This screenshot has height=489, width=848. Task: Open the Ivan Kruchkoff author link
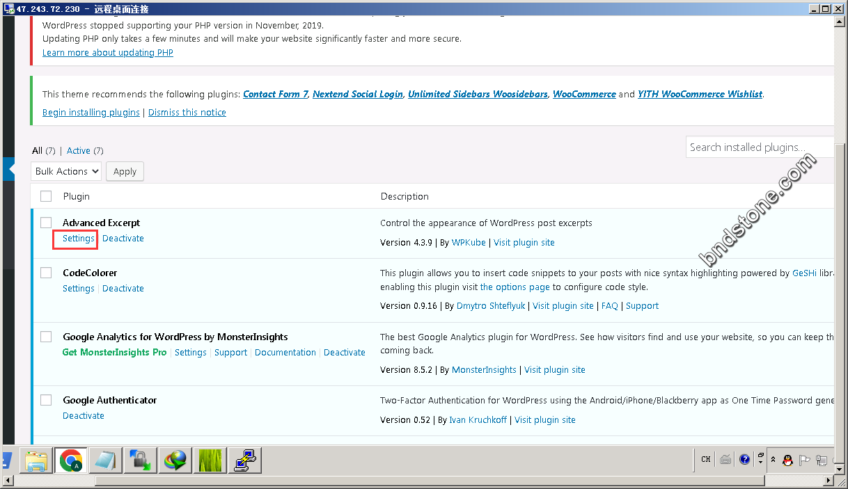click(478, 419)
